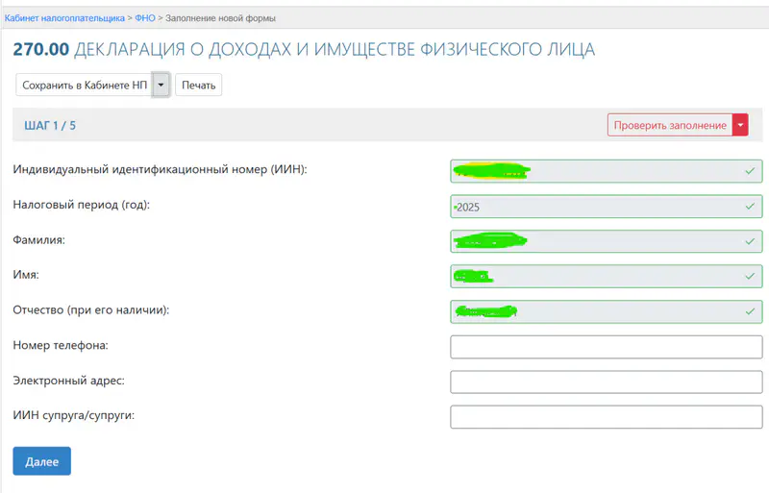Click into the Электронный адрес field
The width and height of the screenshot is (769, 493).
click(606, 382)
